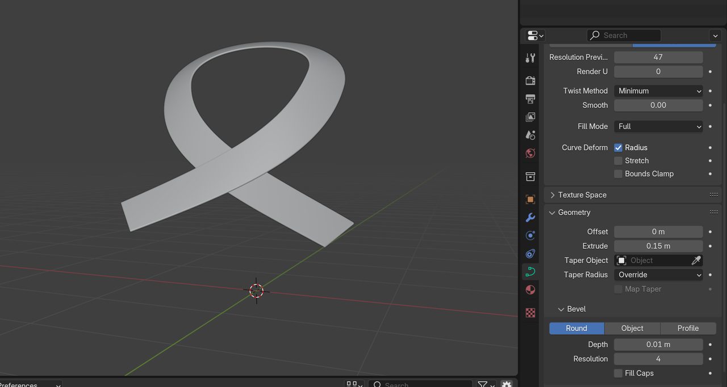The height and width of the screenshot is (387, 727).
Task: Open the View Layer properties tab
Action: coord(530,117)
